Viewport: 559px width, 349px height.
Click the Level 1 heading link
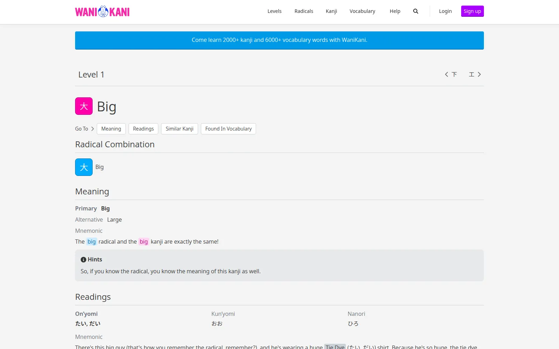91,75
